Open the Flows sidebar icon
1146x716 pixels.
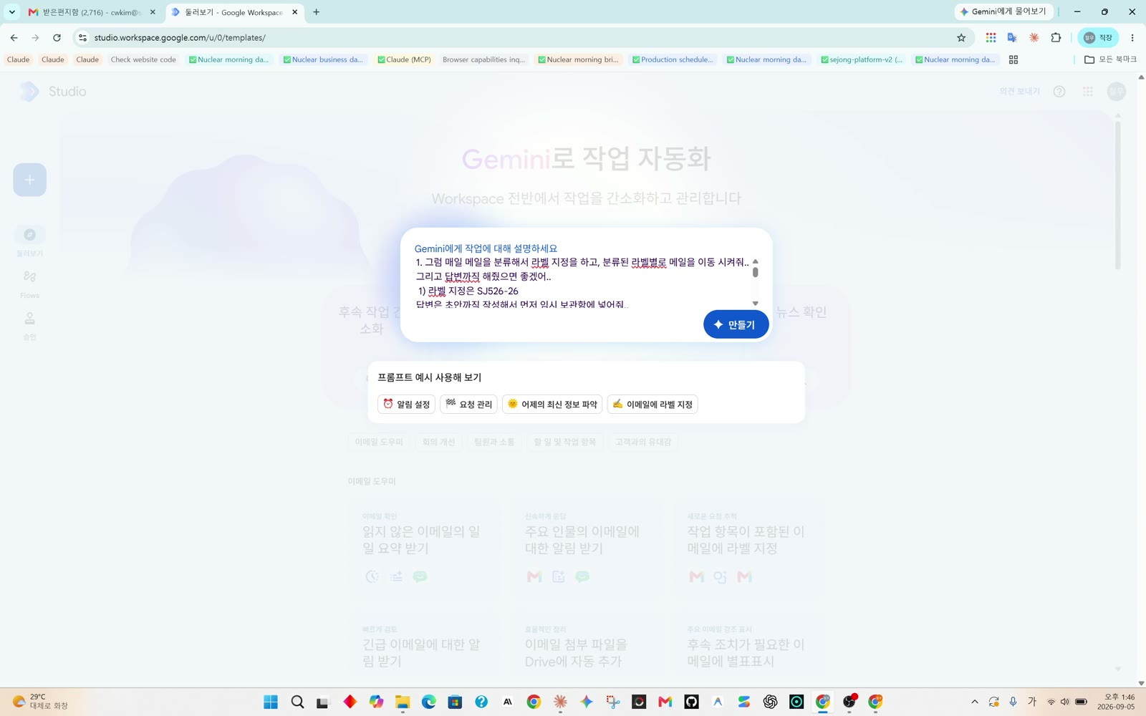click(29, 276)
